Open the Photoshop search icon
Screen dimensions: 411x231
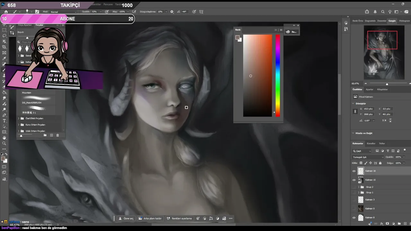[x=383, y=12]
